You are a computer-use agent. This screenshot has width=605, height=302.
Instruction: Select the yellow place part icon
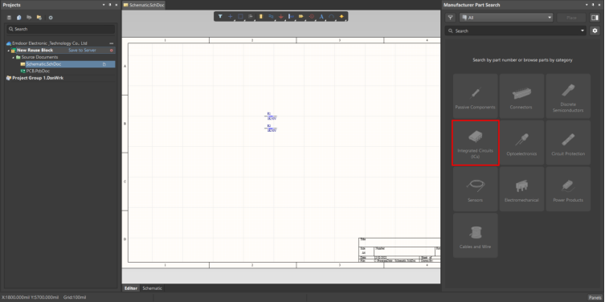click(261, 17)
